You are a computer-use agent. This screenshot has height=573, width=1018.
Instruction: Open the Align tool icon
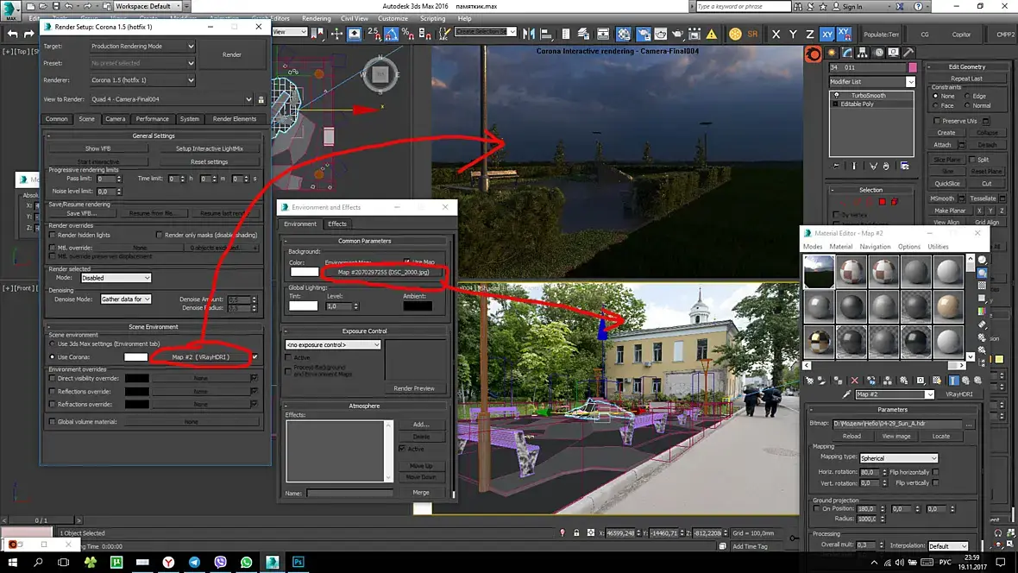(x=546, y=34)
